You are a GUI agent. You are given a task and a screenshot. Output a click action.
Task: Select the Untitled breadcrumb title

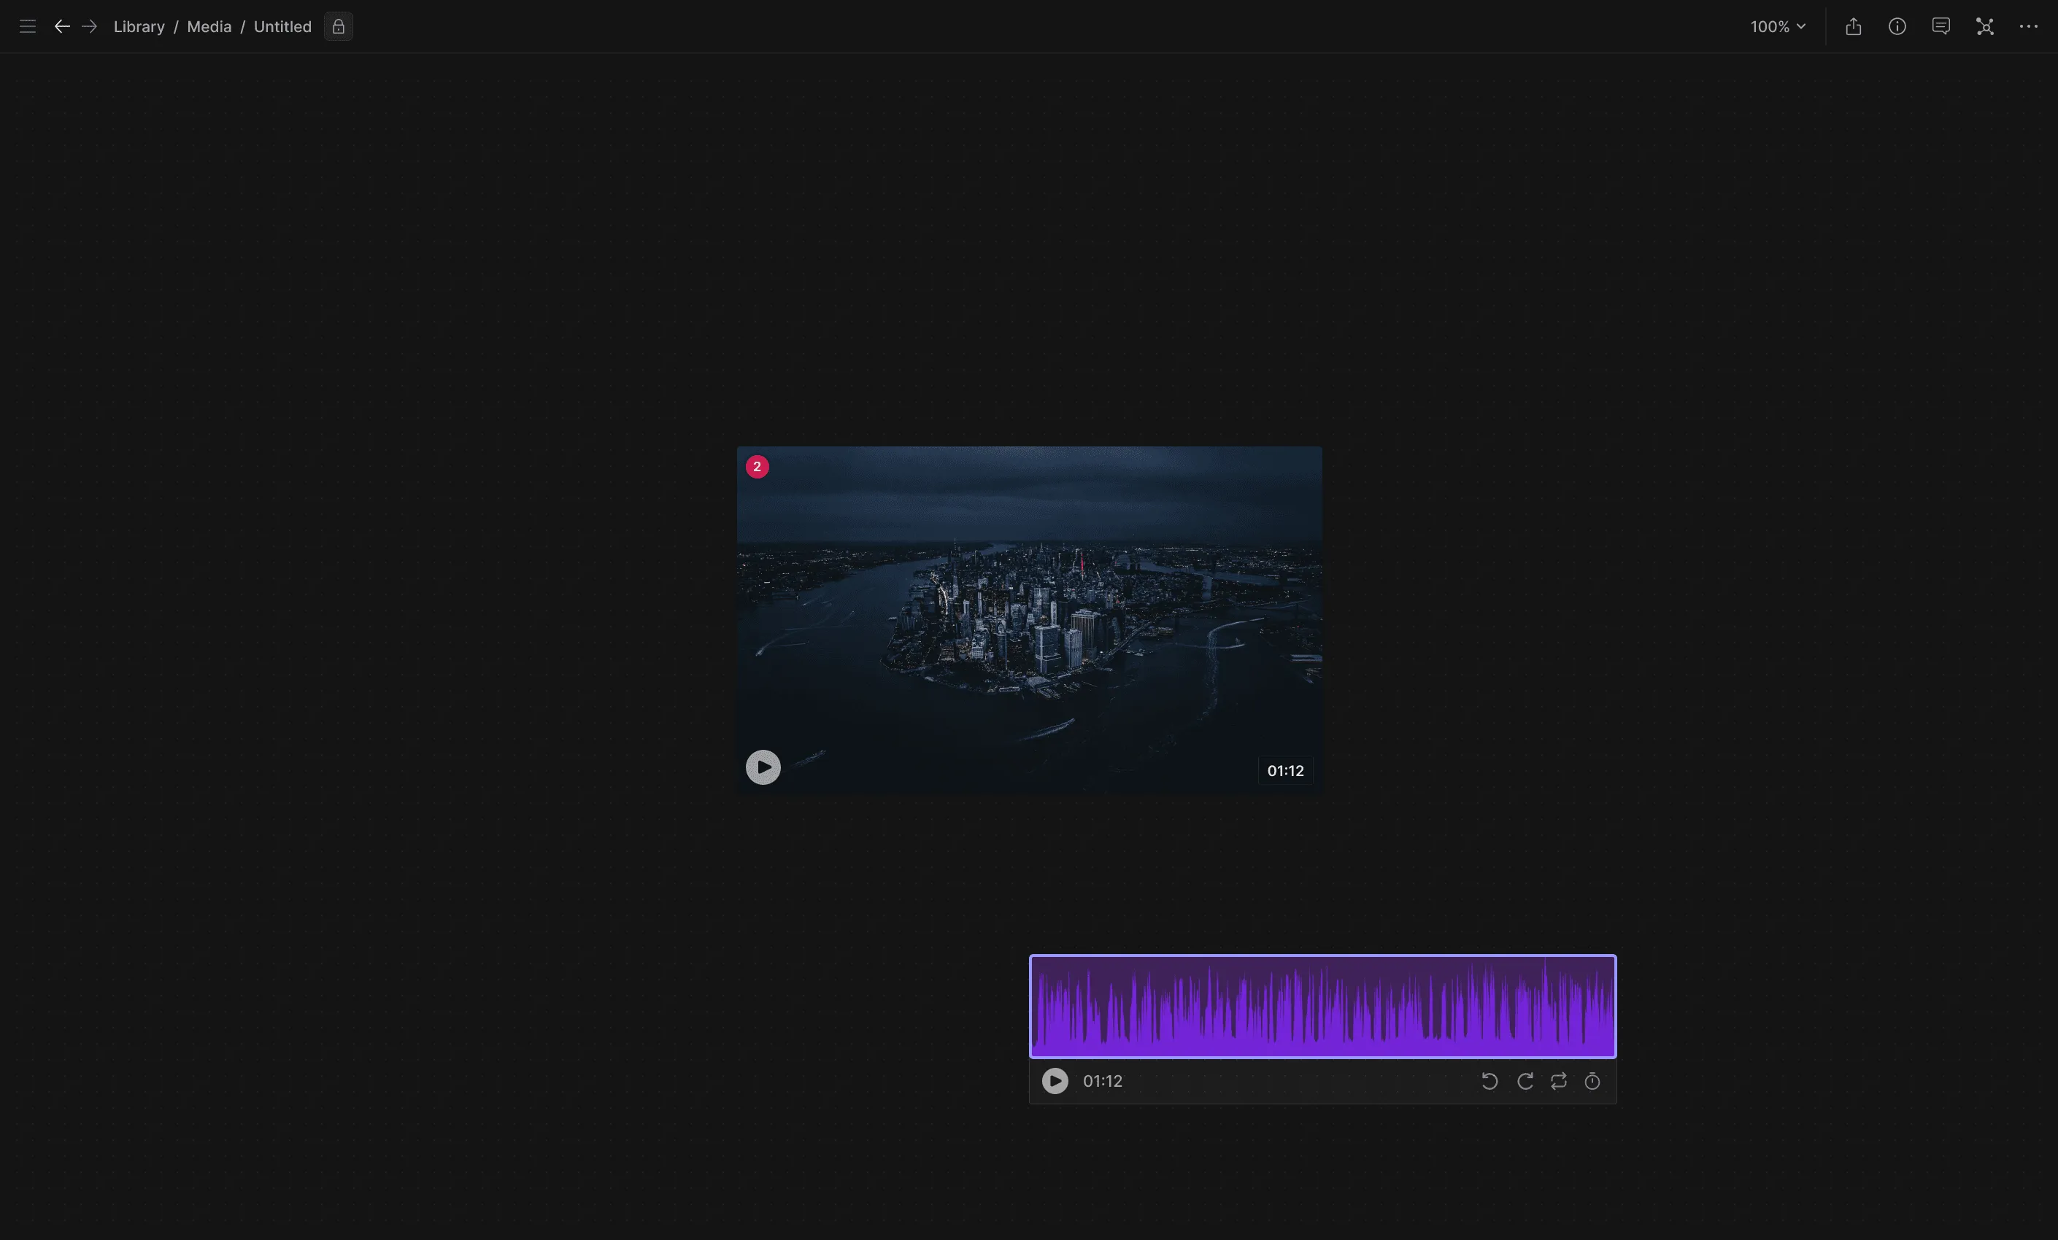tap(282, 27)
